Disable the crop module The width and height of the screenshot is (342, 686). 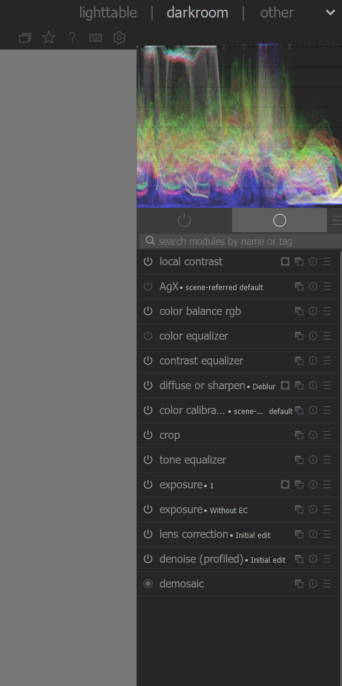pyautogui.click(x=148, y=435)
